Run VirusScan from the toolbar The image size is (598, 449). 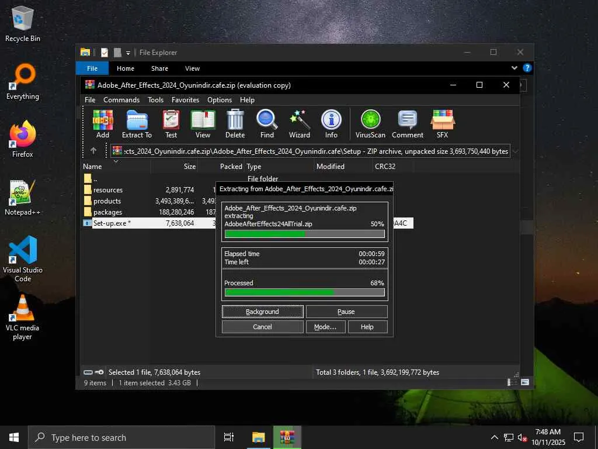click(x=370, y=124)
